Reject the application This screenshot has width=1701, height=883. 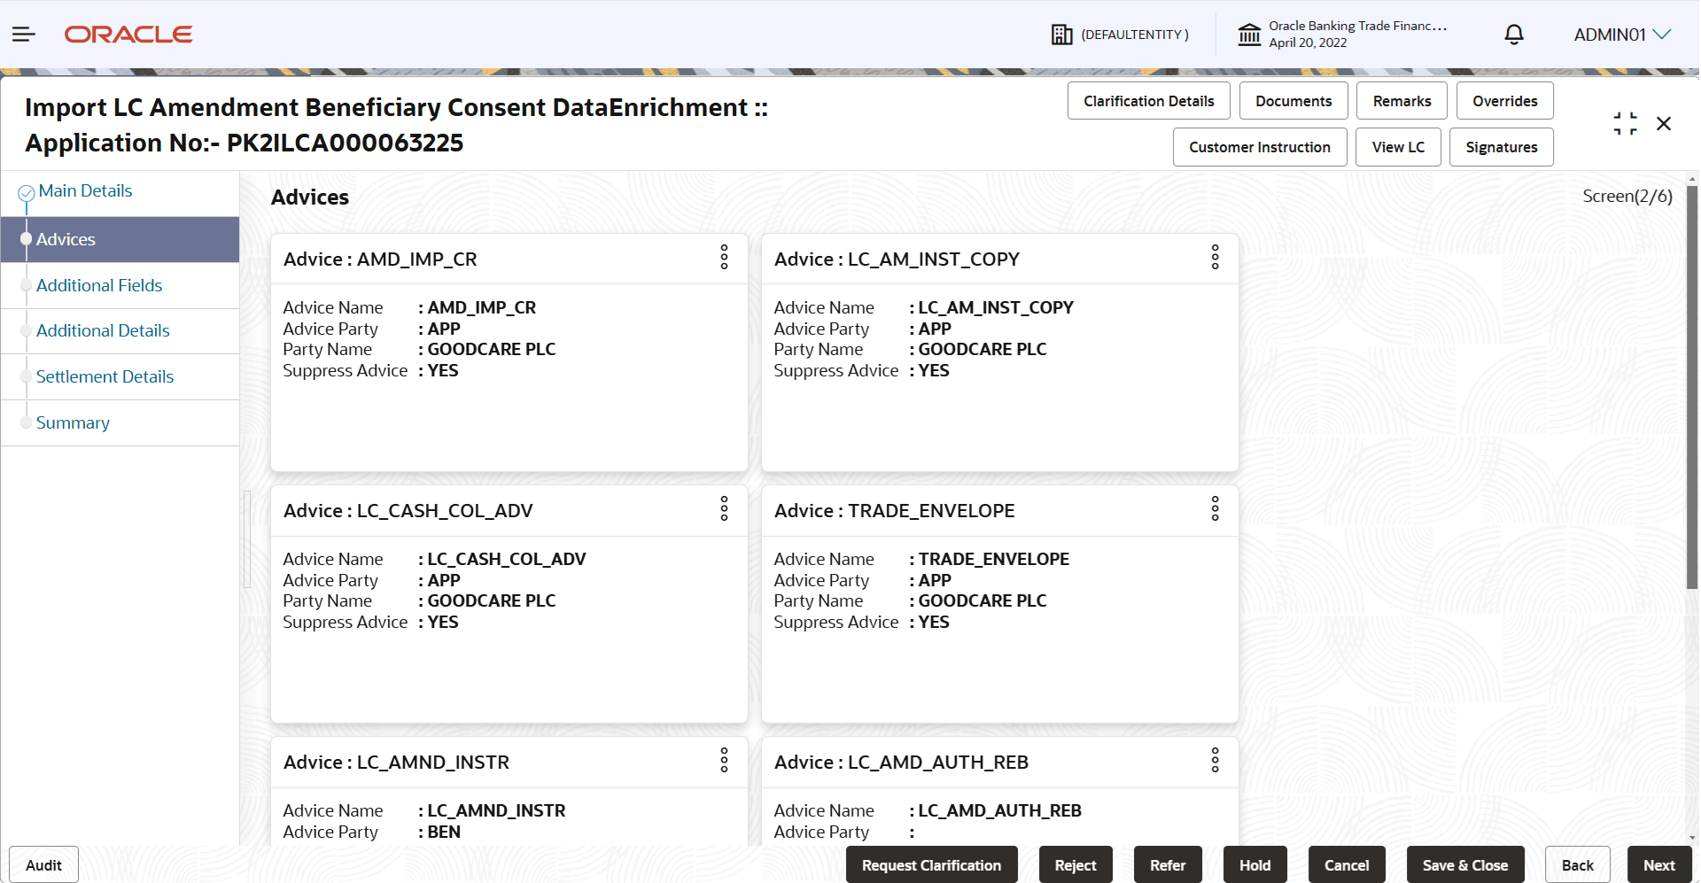click(1076, 865)
